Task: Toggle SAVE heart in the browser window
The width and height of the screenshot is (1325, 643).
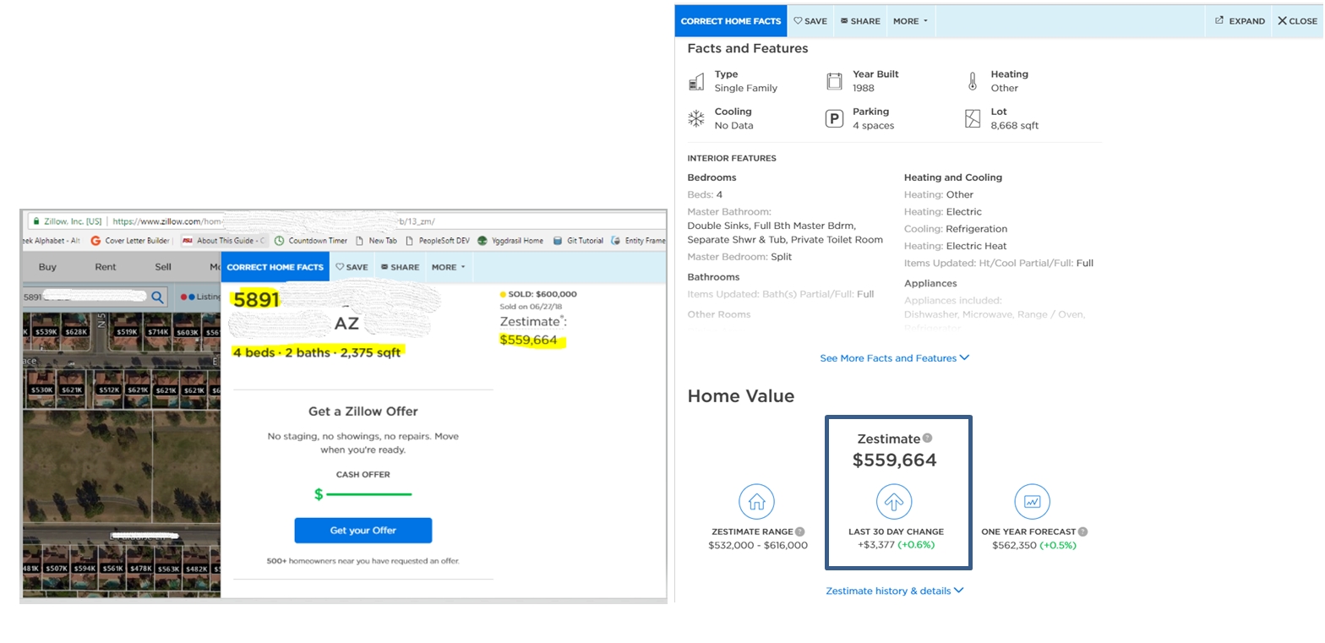Action: coord(352,267)
